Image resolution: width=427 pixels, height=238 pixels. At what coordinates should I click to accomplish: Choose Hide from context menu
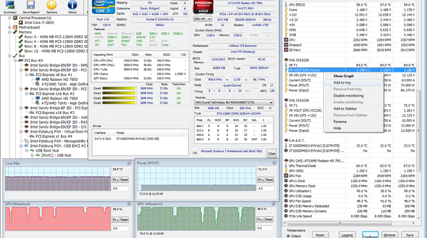pyautogui.click(x=337, y=128)
